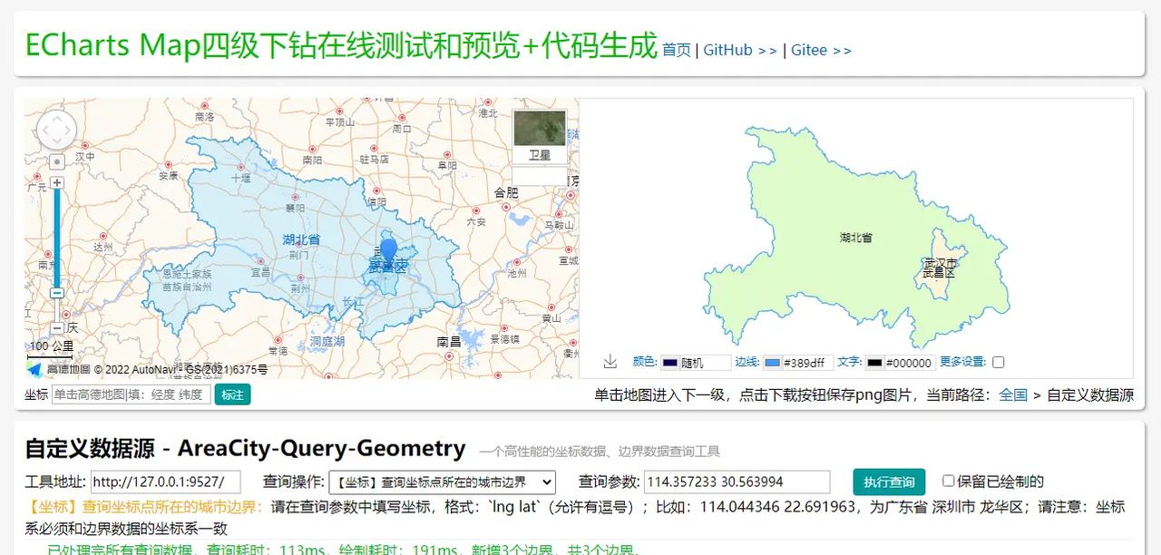
Task: Check the 保留已绘制的 option
Action: [x=947, y=482]
